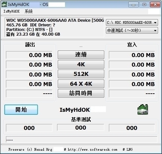162x154 pixels.
Task: Click the 讀出 4K 0.00 MB field
Action: (29, 65)
